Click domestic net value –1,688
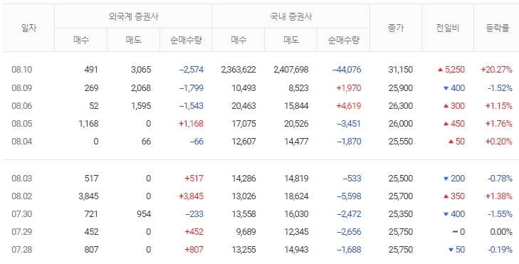Viewport: 519px width, 264px height. (349, 250)
